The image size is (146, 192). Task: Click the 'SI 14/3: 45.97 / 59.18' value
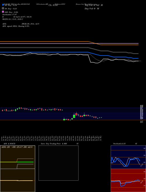pyautogui.click(x=22, y=17)
